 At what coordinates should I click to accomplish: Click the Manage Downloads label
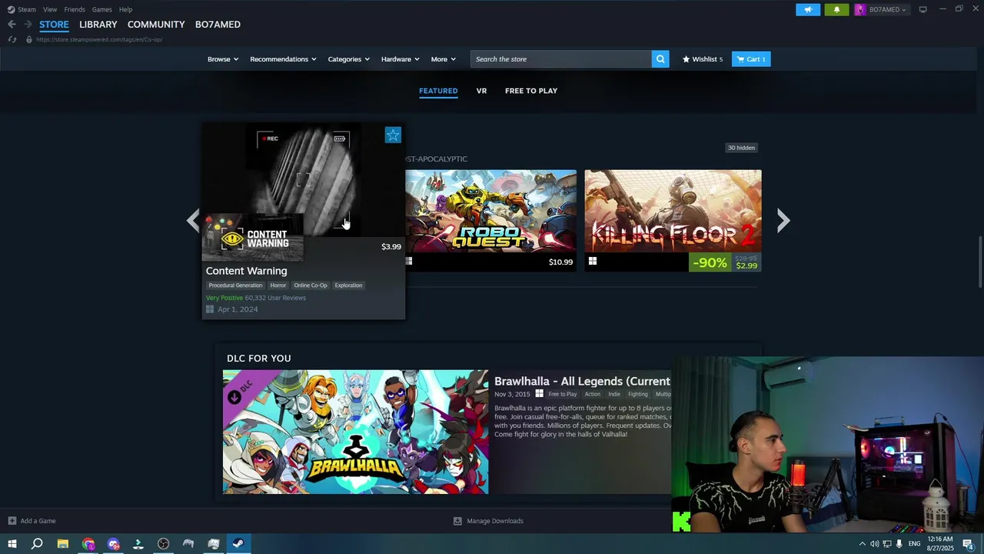(x=495, y=521)
